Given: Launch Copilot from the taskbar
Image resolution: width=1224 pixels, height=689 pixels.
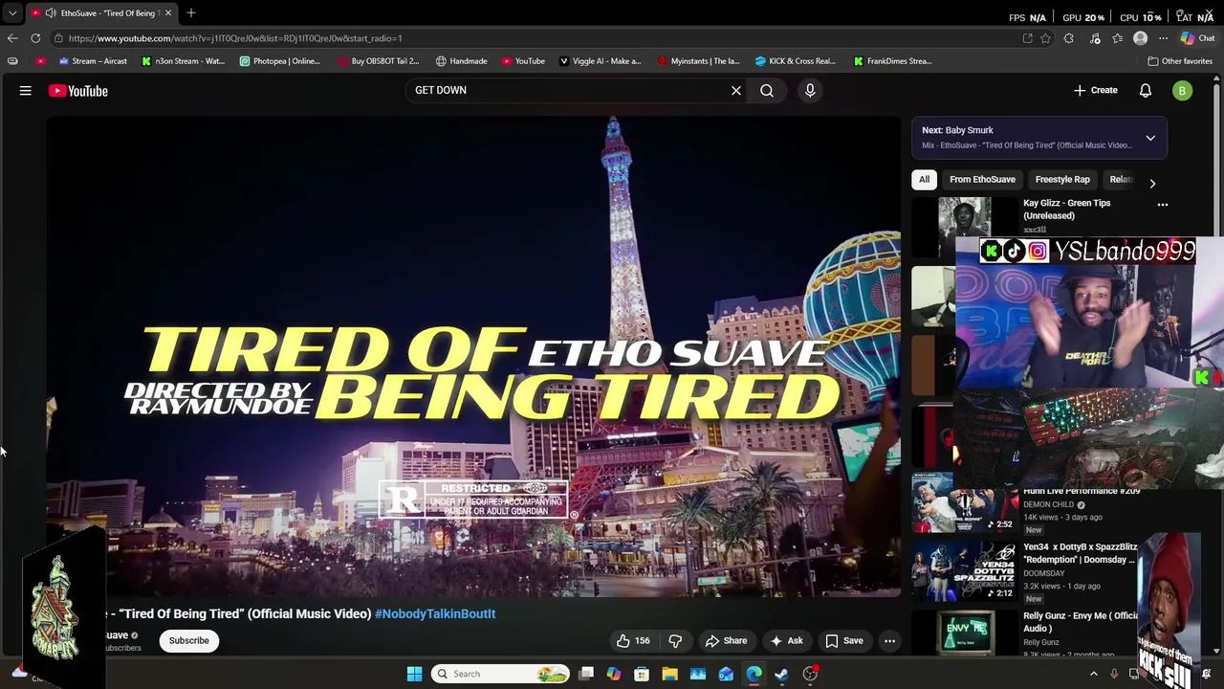Looking at the screenshot, I should tap(614, 674).
